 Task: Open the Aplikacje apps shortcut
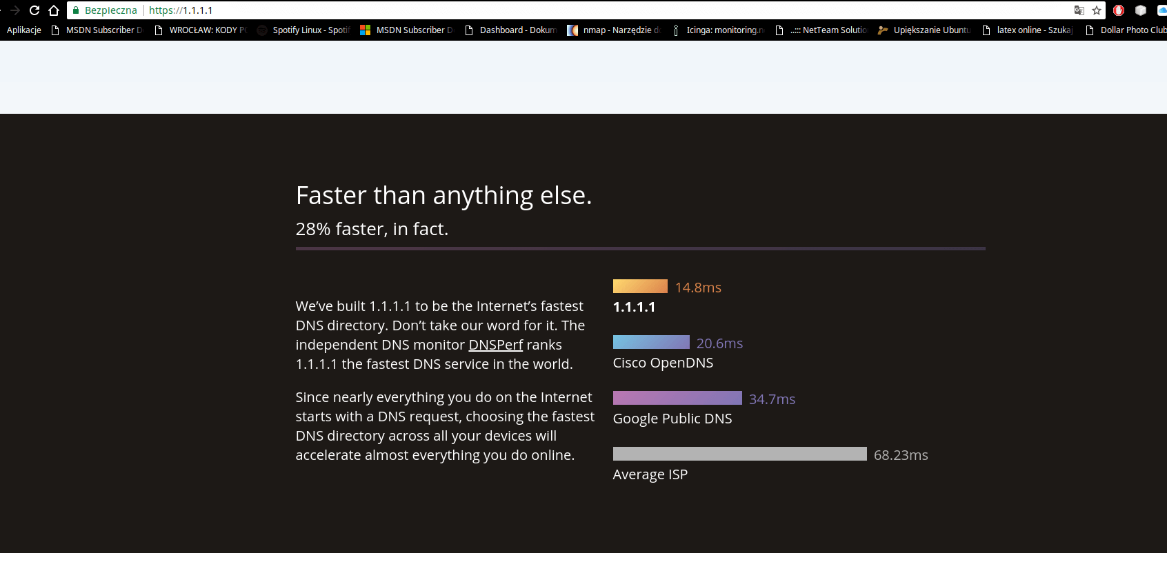(24, 30)
